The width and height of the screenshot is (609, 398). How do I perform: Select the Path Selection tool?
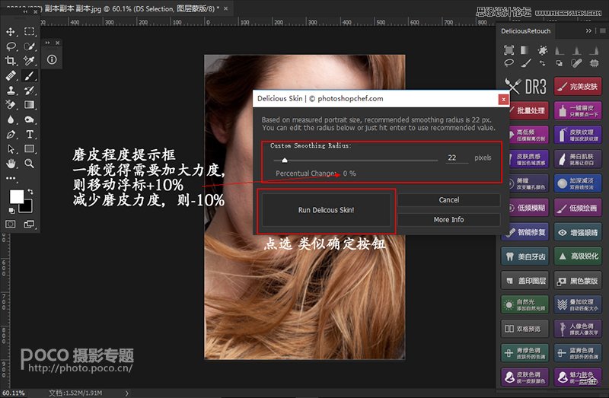tap(11, 148)
